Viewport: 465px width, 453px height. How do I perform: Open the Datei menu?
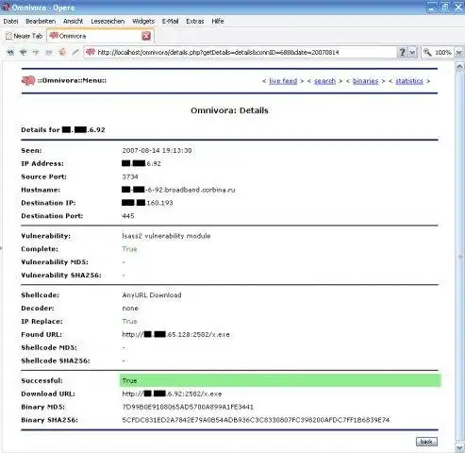point(10,21)
